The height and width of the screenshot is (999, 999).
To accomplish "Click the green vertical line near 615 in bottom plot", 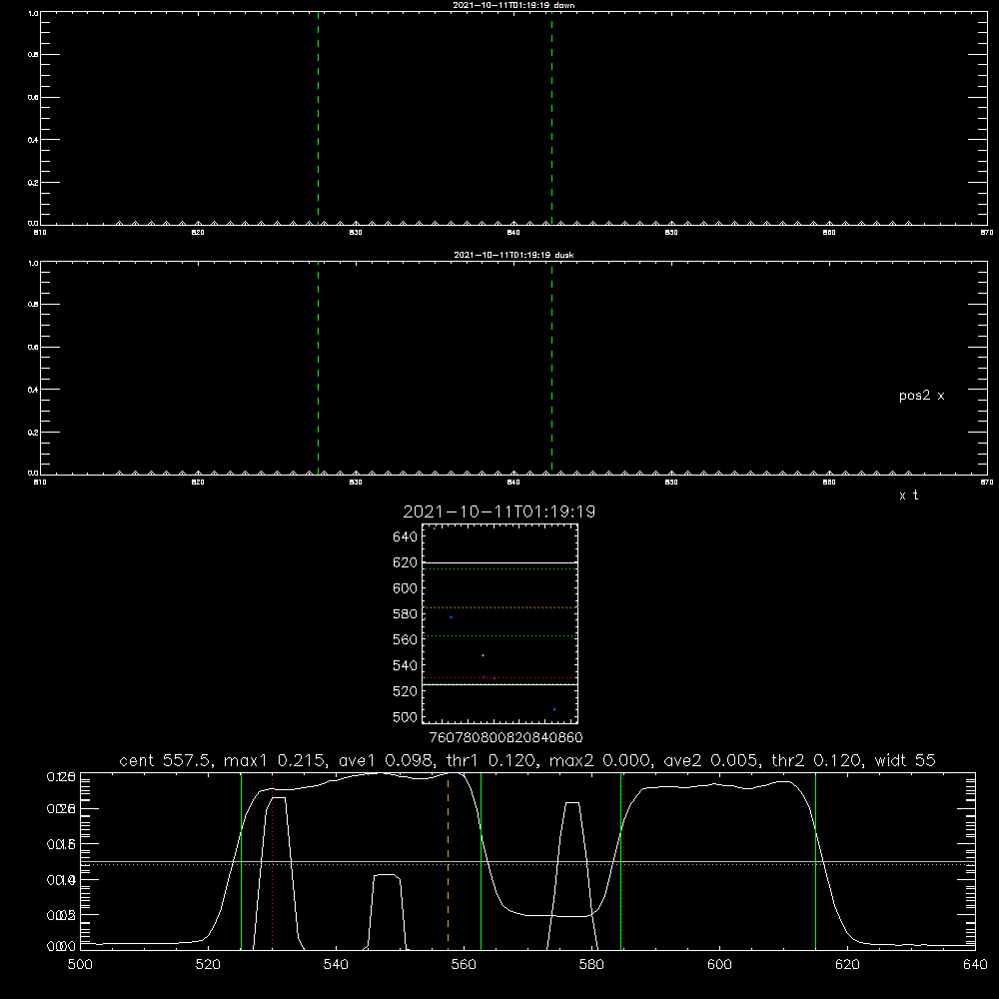I will 815,861.
